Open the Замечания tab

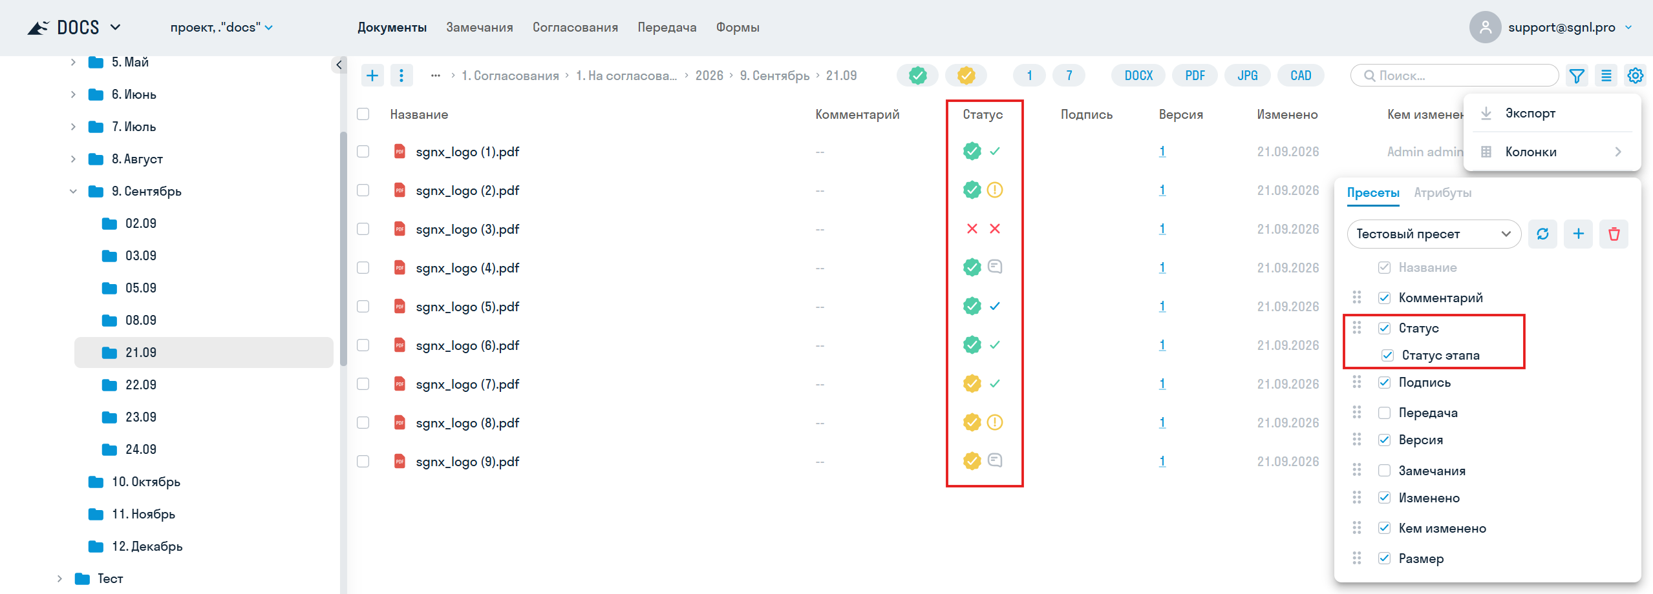[x=480, y=27]
